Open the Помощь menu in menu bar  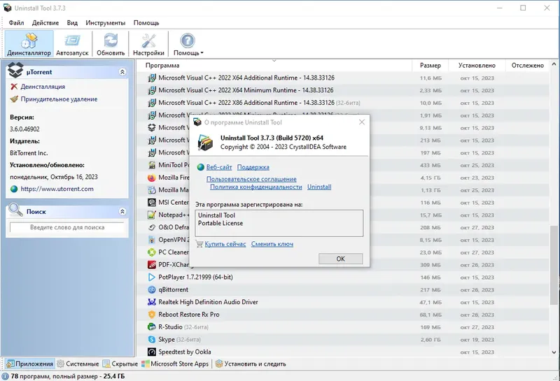point(146,23)
